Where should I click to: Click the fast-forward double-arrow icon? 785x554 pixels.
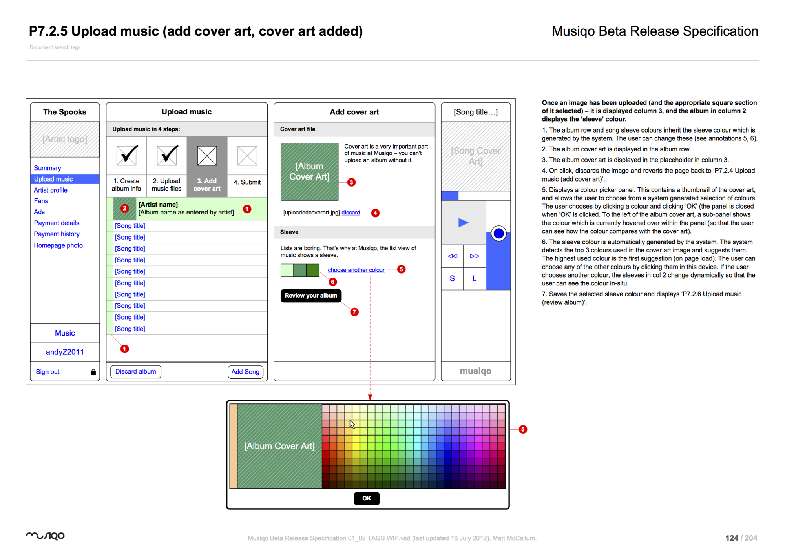pyautogui.click(x=475, y=256)
